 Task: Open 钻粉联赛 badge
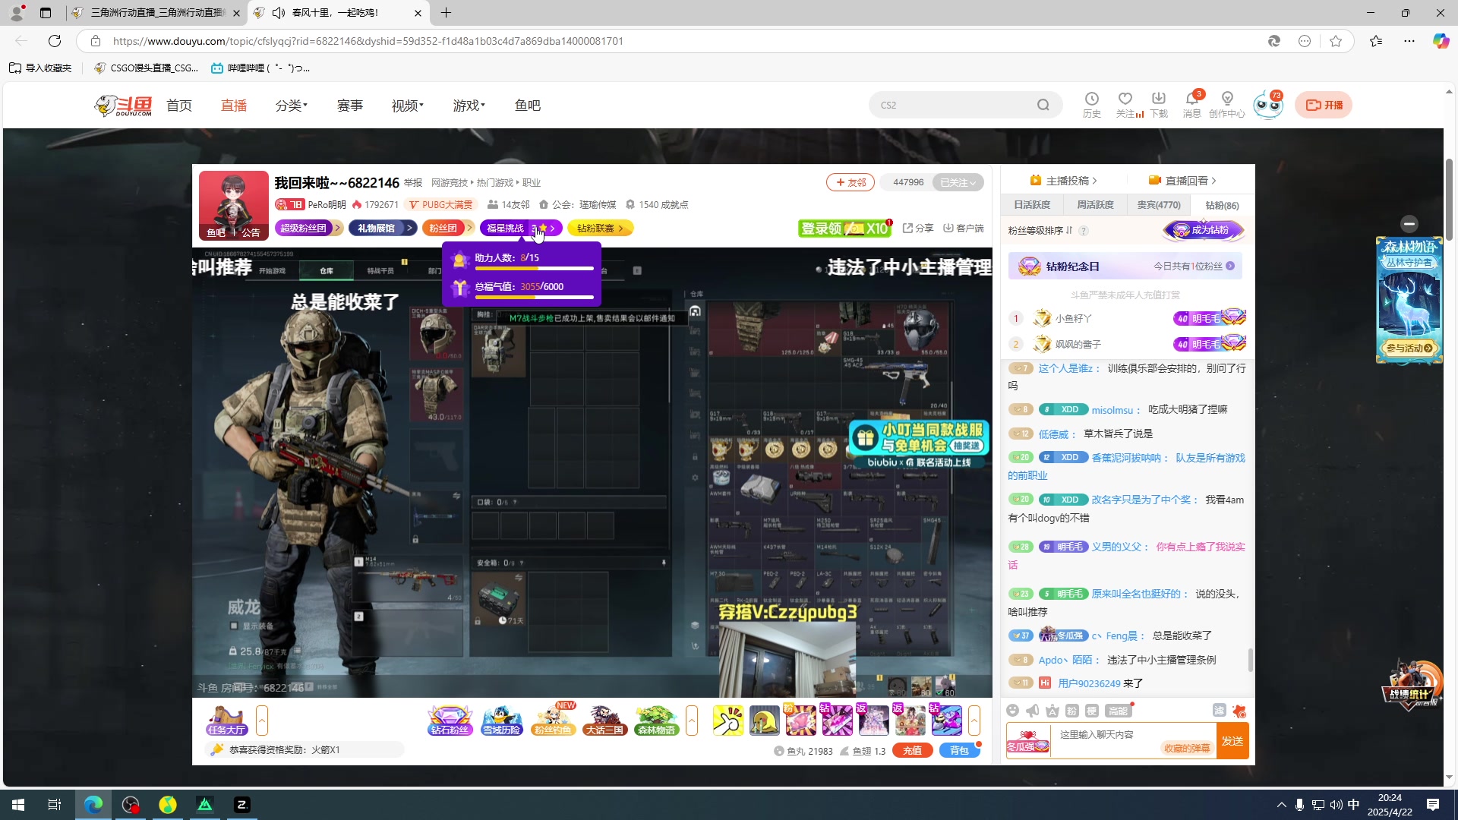[600, 228]
